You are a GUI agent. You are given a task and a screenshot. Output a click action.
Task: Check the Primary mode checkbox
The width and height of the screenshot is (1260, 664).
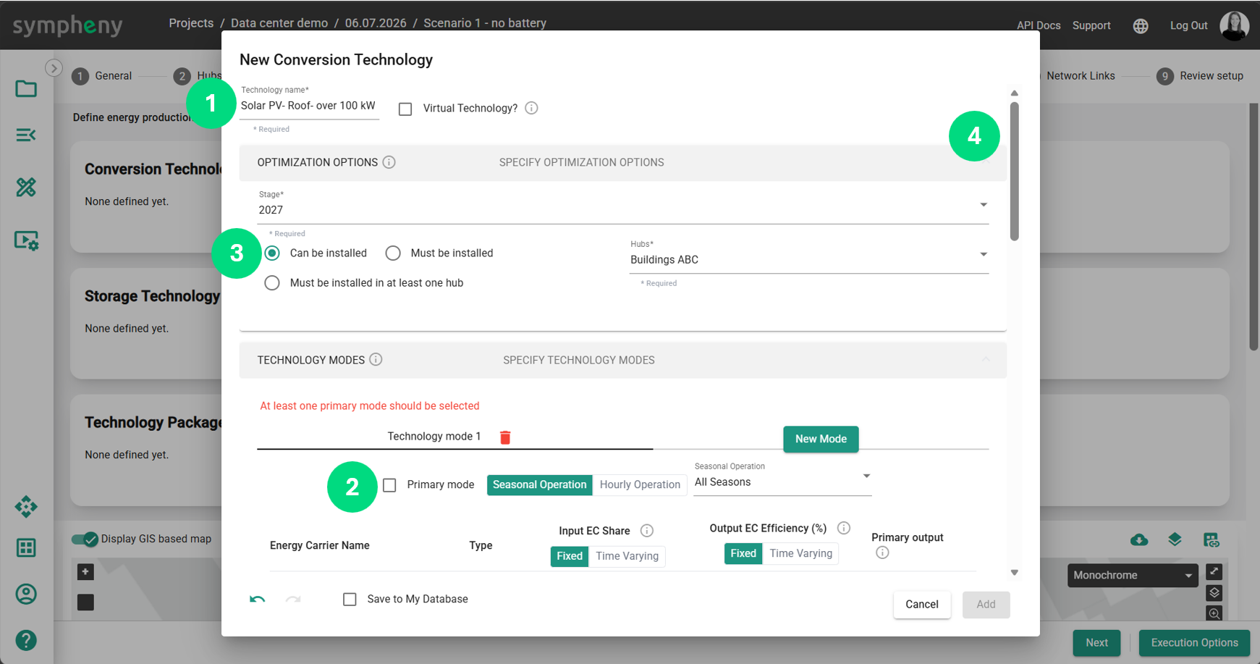click(x=389, y=485)
